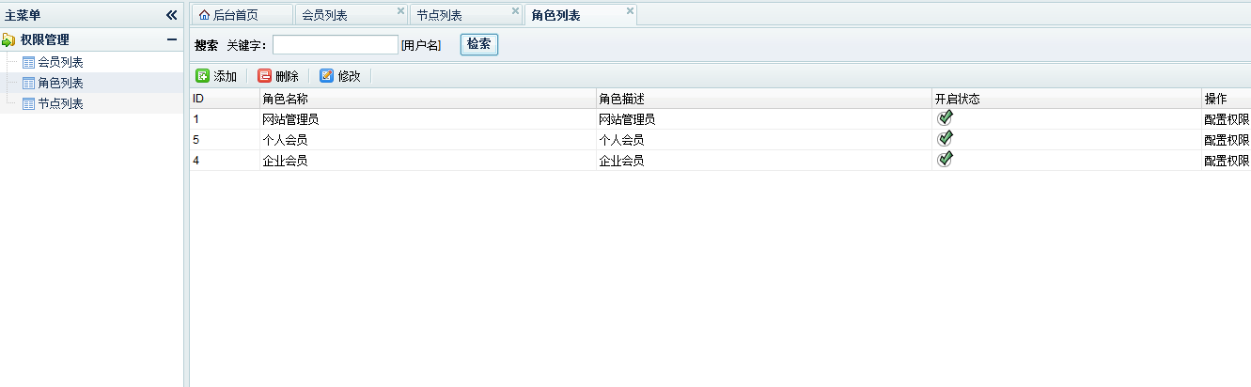Collapse the main menu sidebar panel
This screenshot has height=387, width=1251.
[171, 15]
